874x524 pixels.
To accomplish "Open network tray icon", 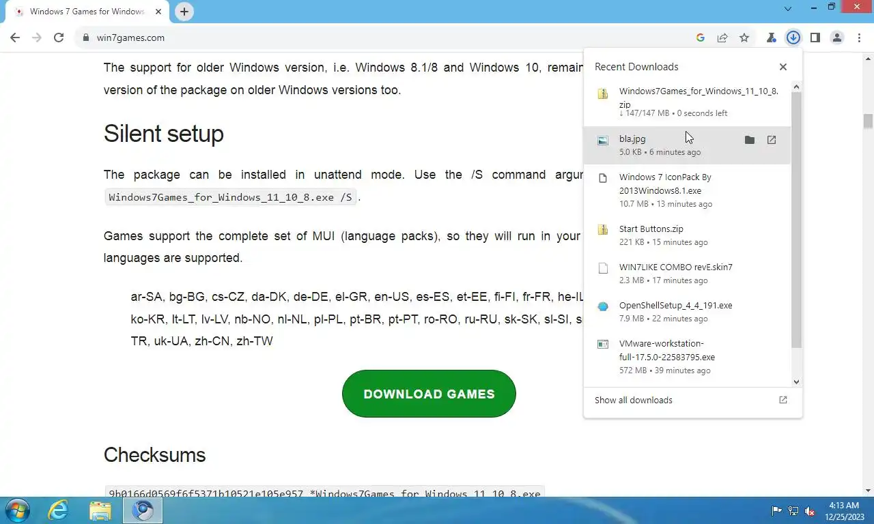I will 793,510.
